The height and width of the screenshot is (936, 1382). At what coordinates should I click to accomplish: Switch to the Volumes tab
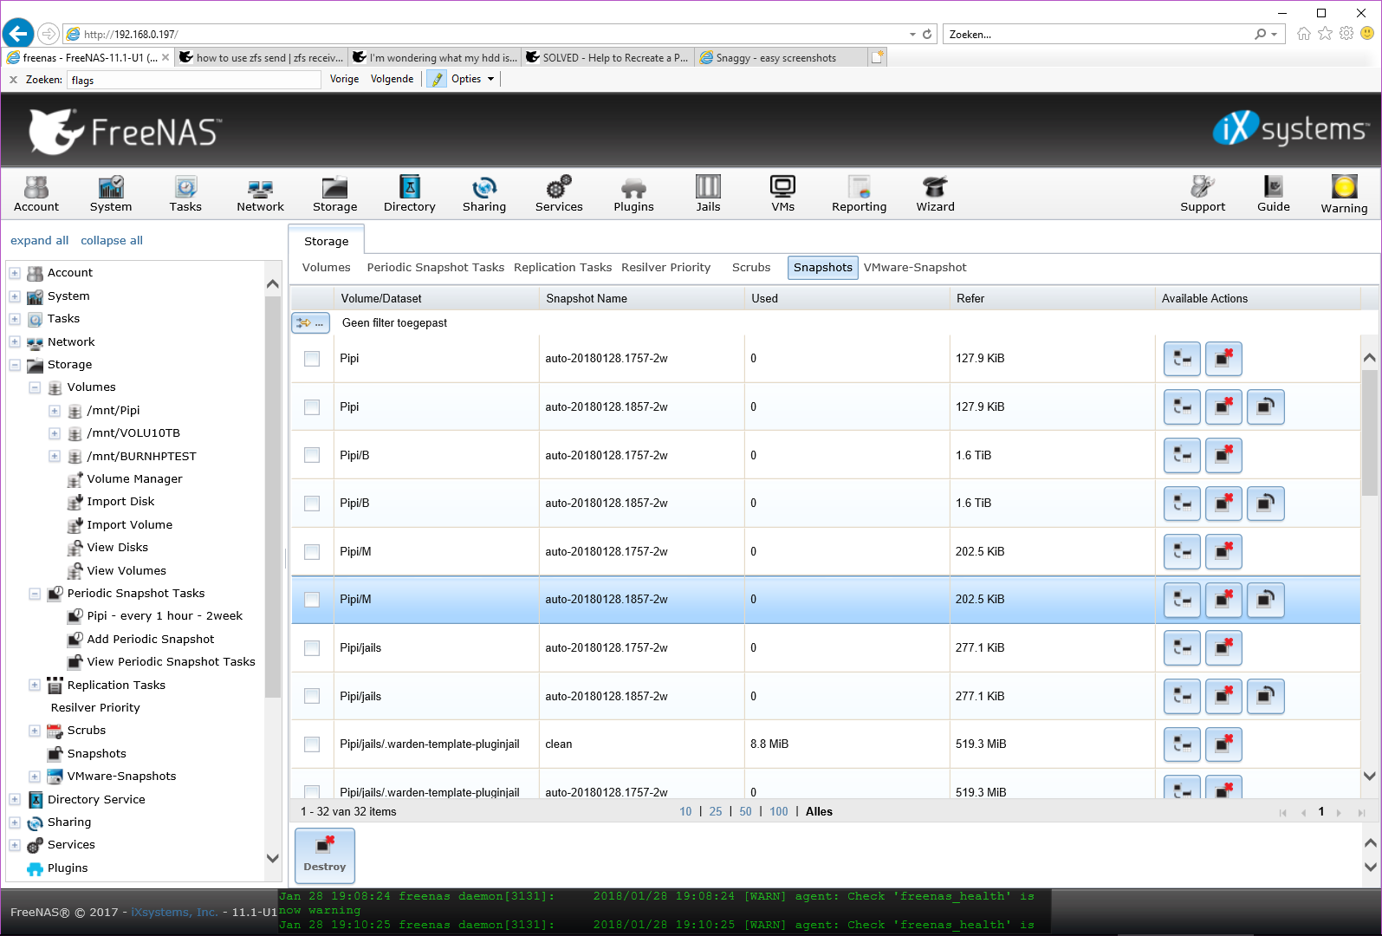326,268
